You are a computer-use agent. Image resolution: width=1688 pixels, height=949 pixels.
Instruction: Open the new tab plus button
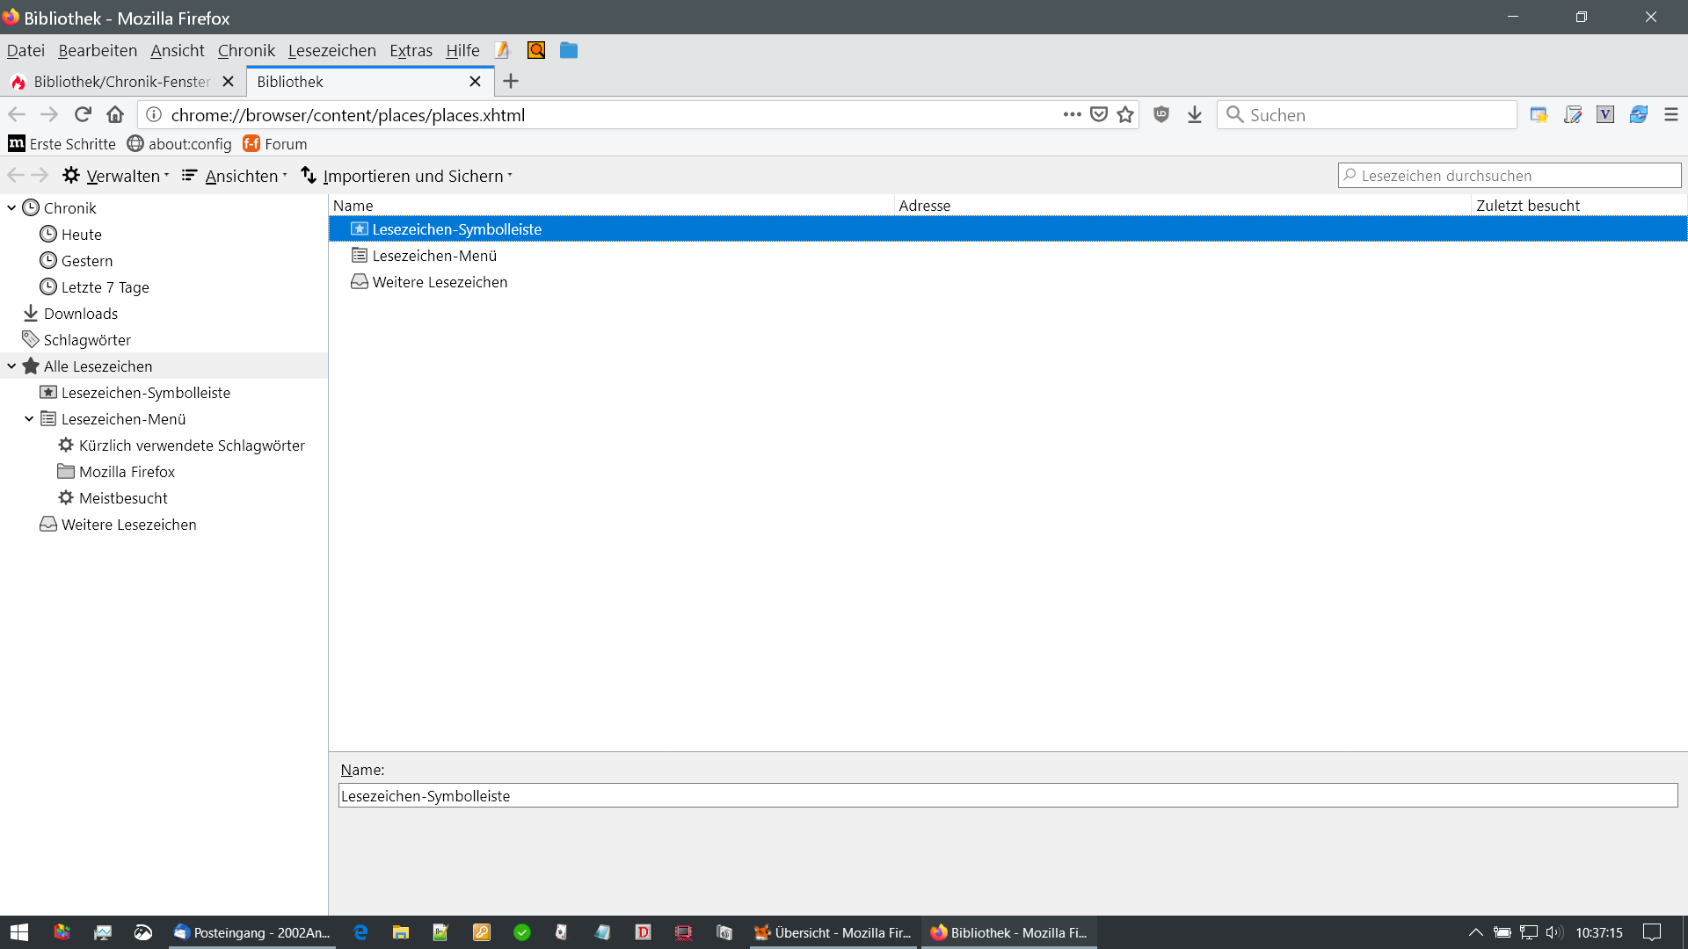tap(511, 82)
